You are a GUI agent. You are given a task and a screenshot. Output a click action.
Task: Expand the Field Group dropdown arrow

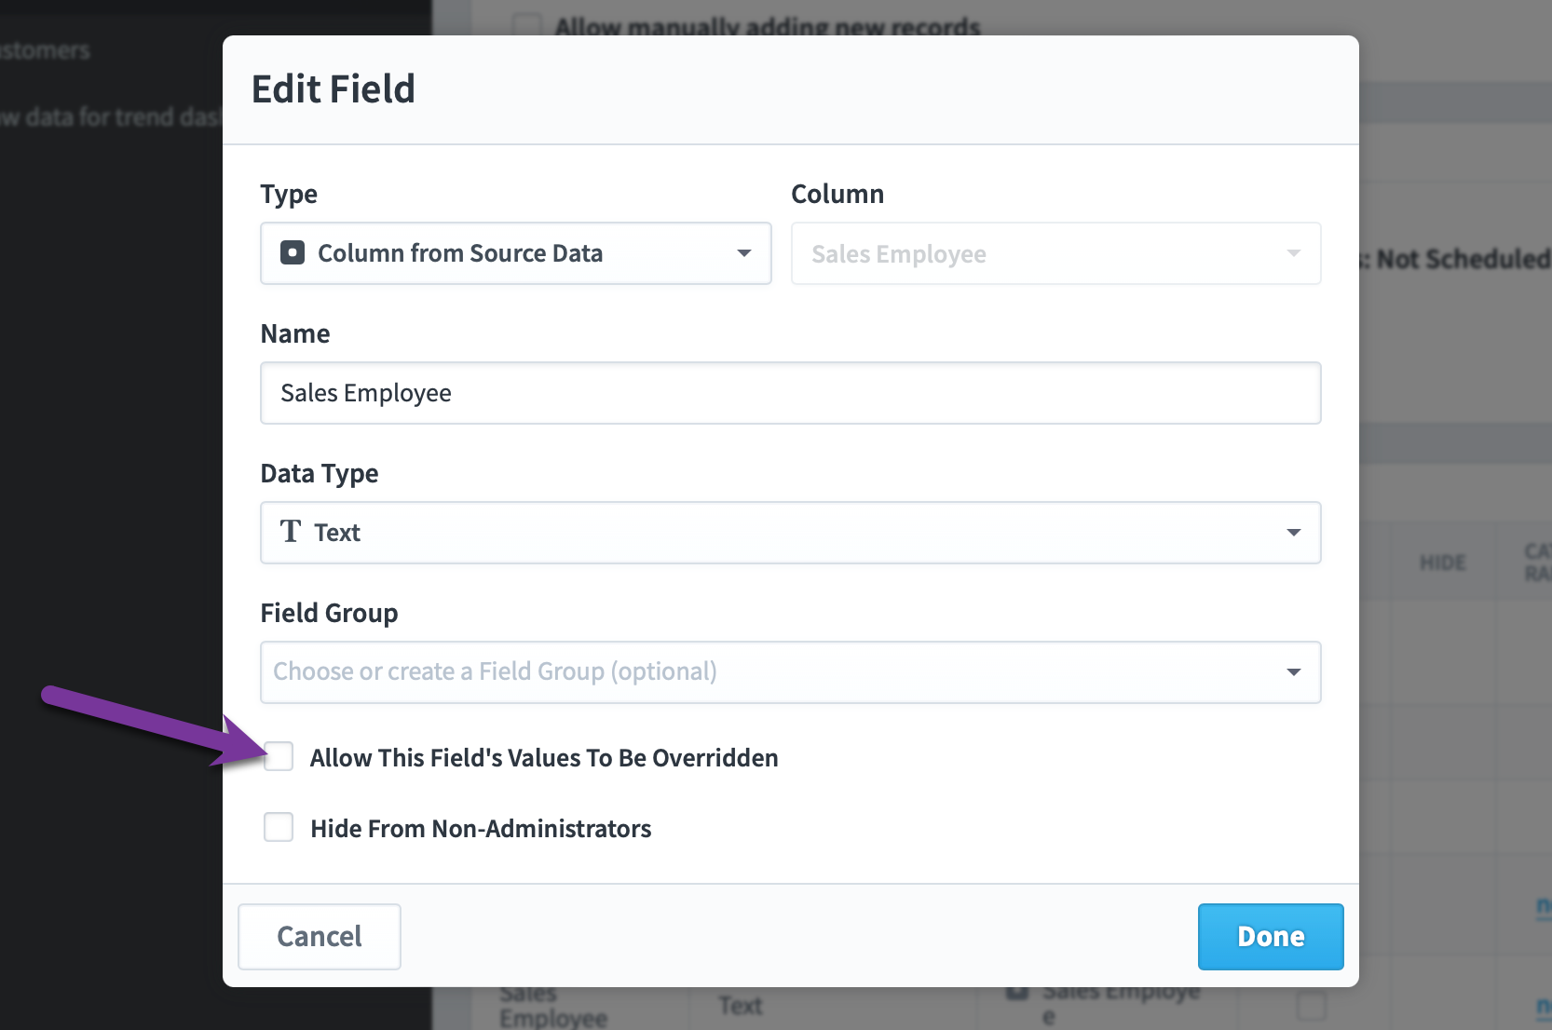pos(1293,672)
